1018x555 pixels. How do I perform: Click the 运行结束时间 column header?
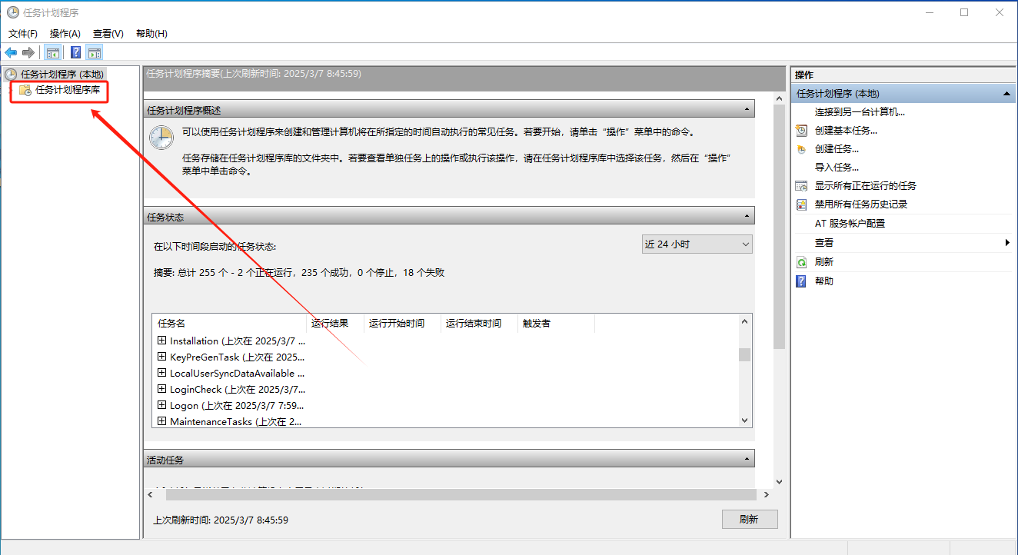[x=479, y=324]
